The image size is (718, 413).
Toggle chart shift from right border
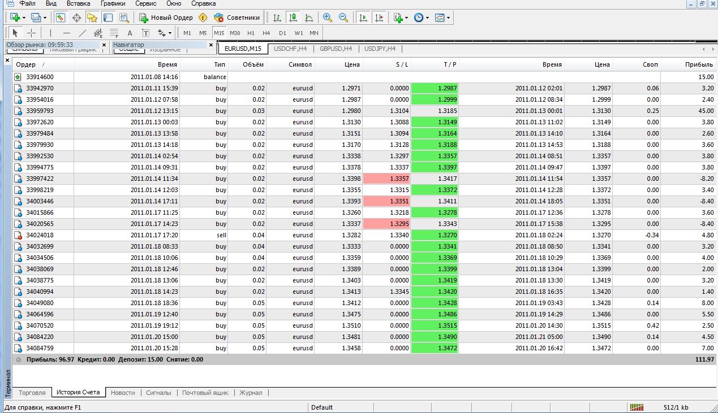(x=379, y=18)
